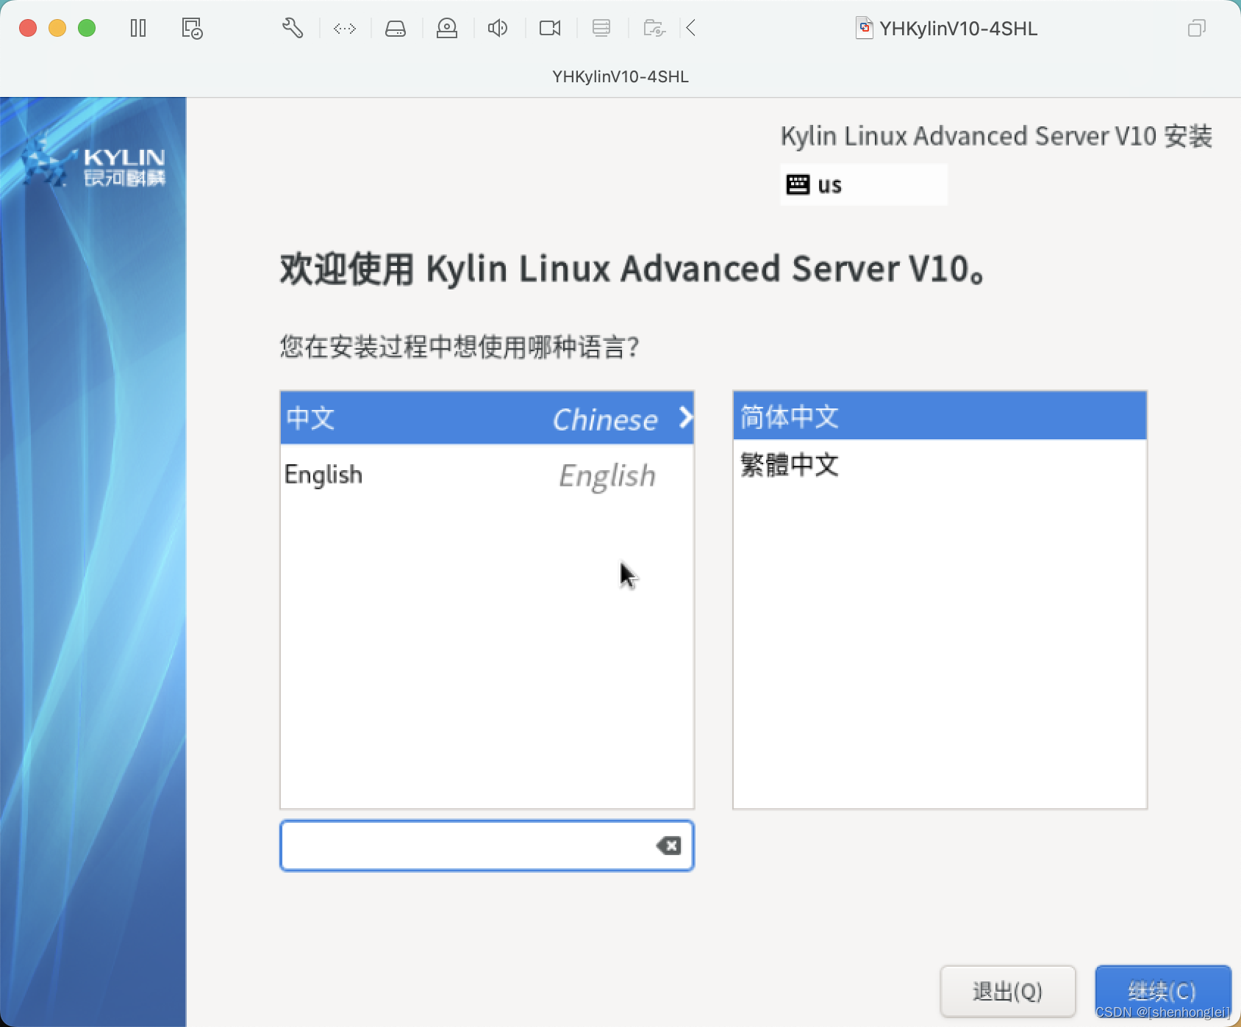This screenshot has height=1027, width=1241.
Task: Select 简体中文 locale
Action: tap(940, 417)
